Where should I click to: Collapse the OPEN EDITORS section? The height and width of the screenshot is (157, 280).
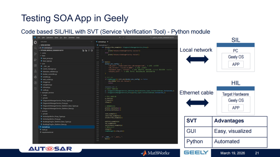tap(39, 45)
